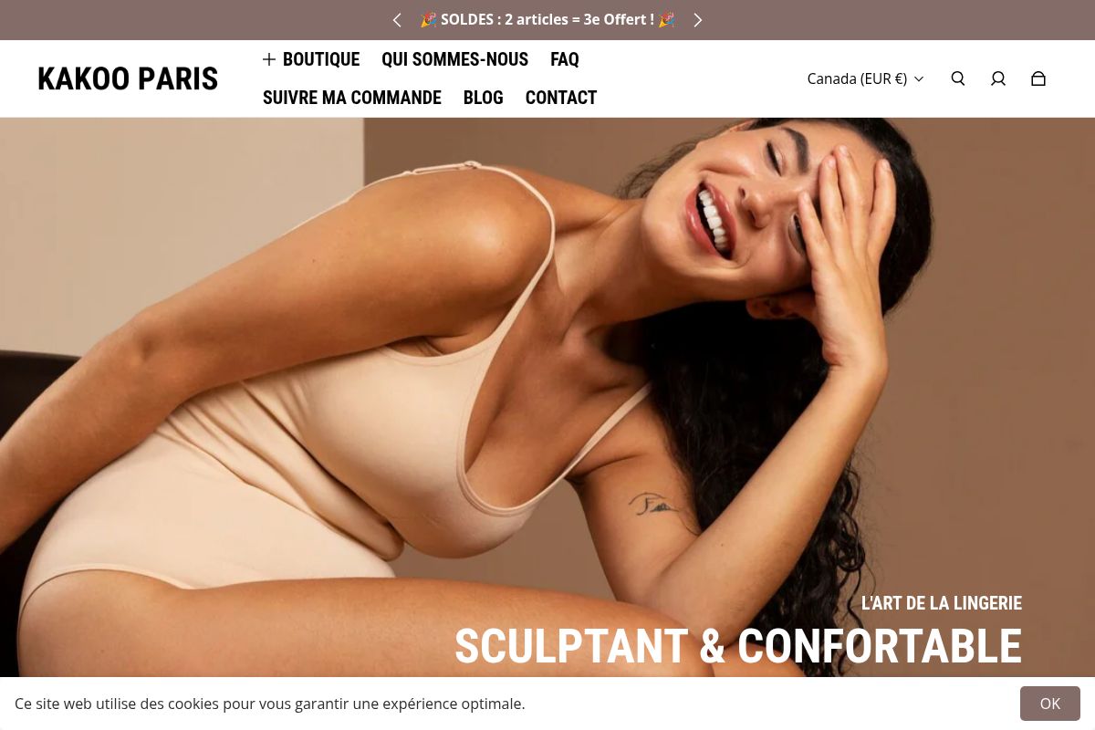Accept cookies with the OK button
1095x730 pixels.
point(1050,704)
